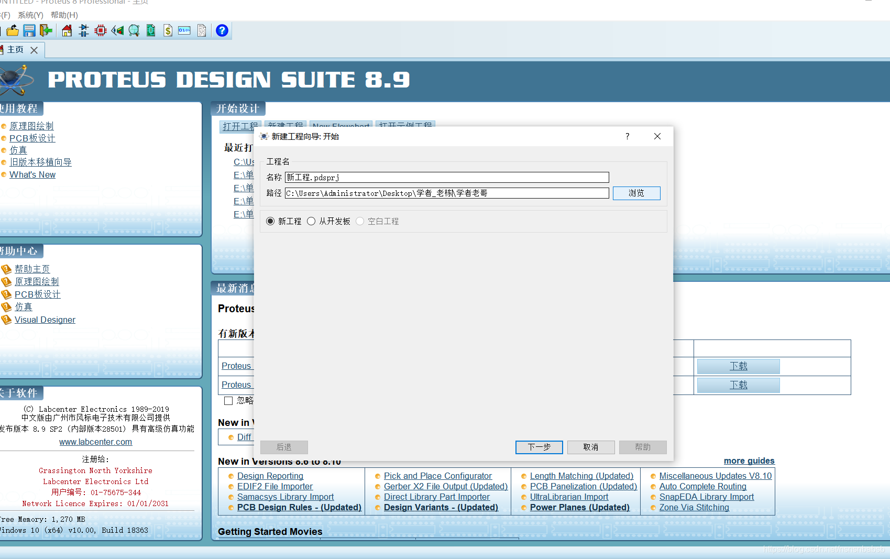Close the 主页 tab with its X
The width and height of the screenshot is (890, 559).
[34, 50]
